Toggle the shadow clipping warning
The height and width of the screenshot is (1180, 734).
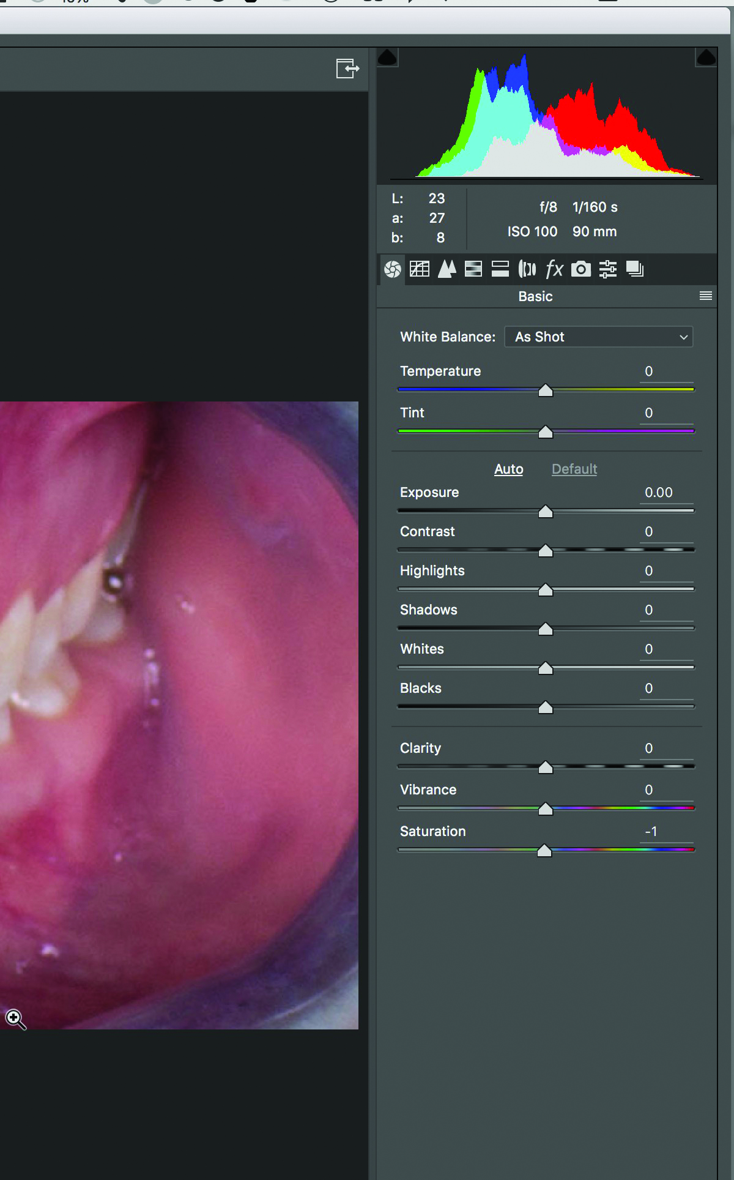pos(387,58)
